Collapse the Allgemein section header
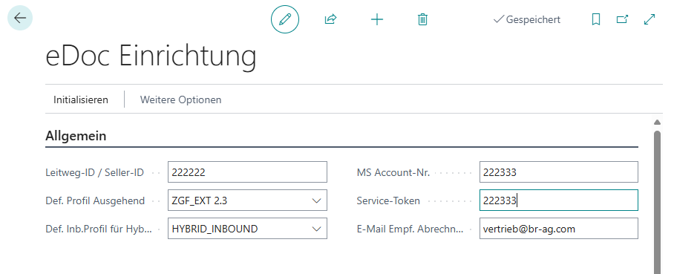674x274 pixels. (76, 137)
